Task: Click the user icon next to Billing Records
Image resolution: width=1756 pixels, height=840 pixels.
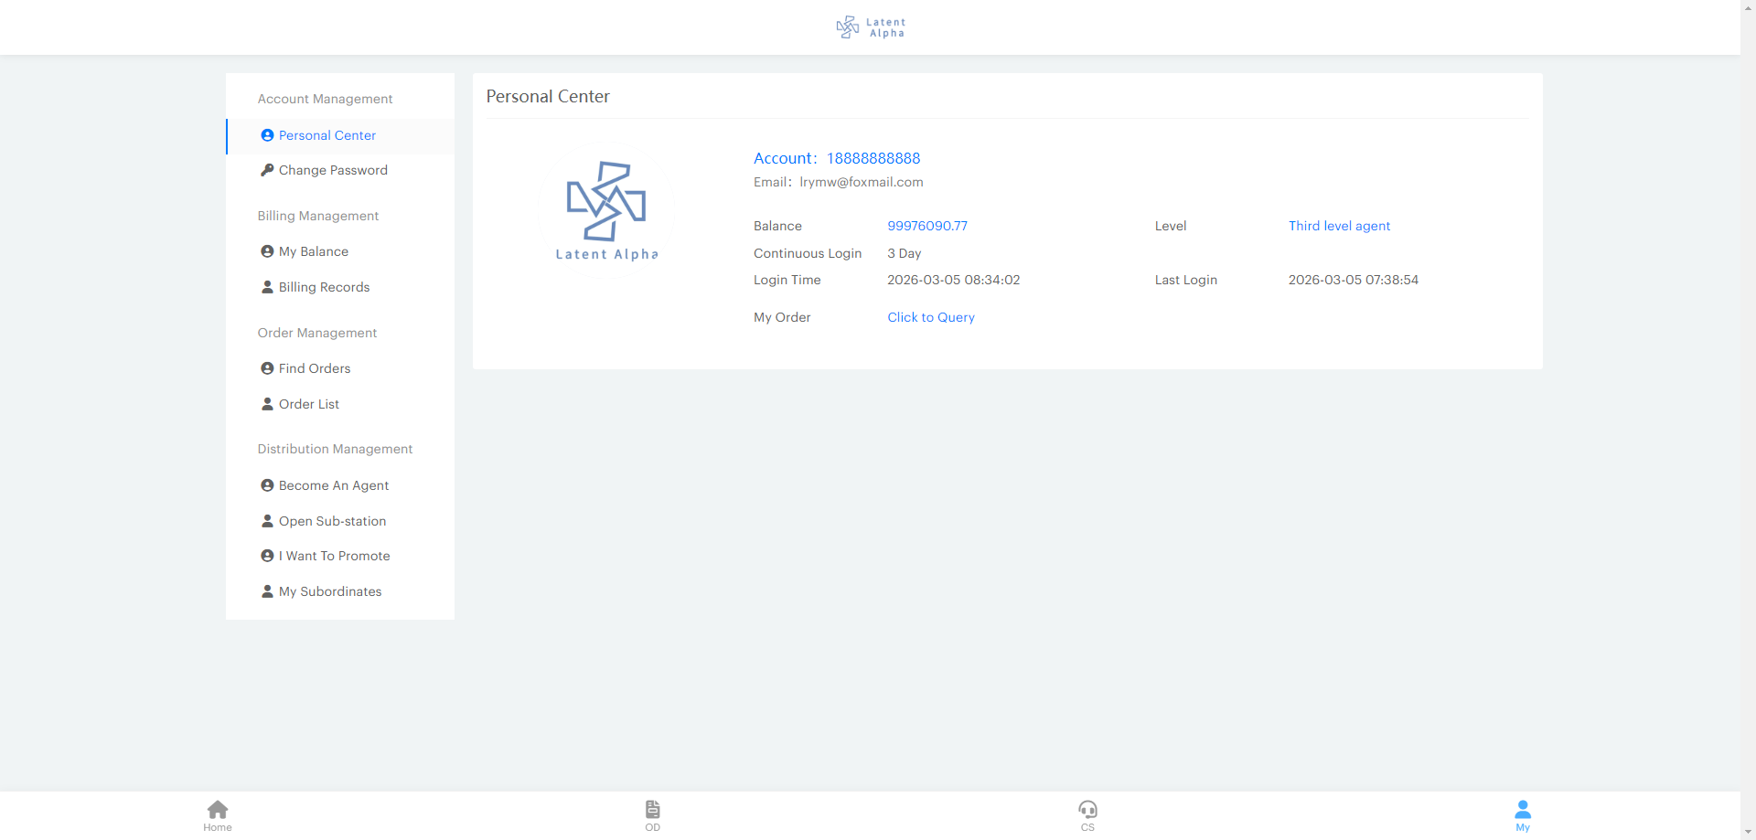Action: [267, 287]
